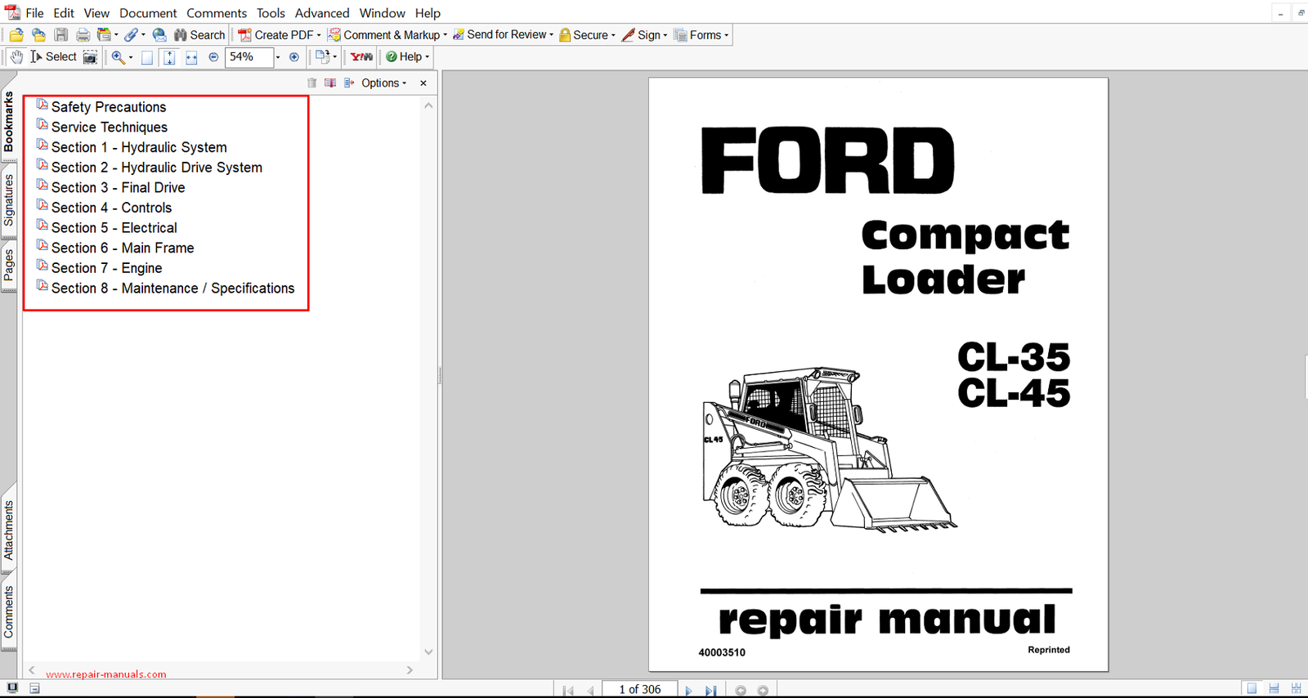Click the page number input field
The image size is (1308, 698).
tap(639, 689)
